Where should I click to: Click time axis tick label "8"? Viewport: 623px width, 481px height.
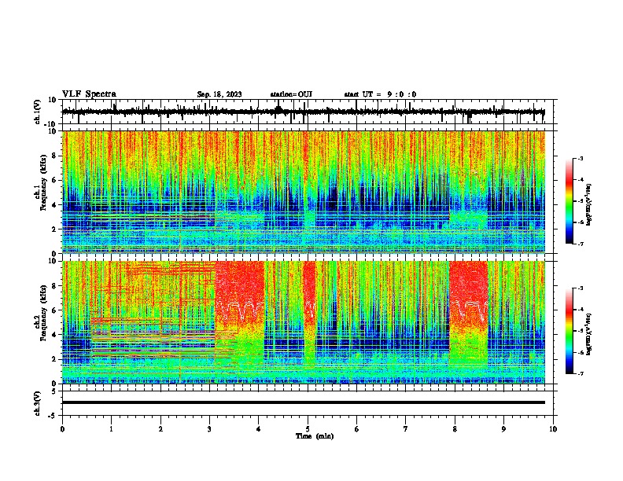tap(455, 429)
